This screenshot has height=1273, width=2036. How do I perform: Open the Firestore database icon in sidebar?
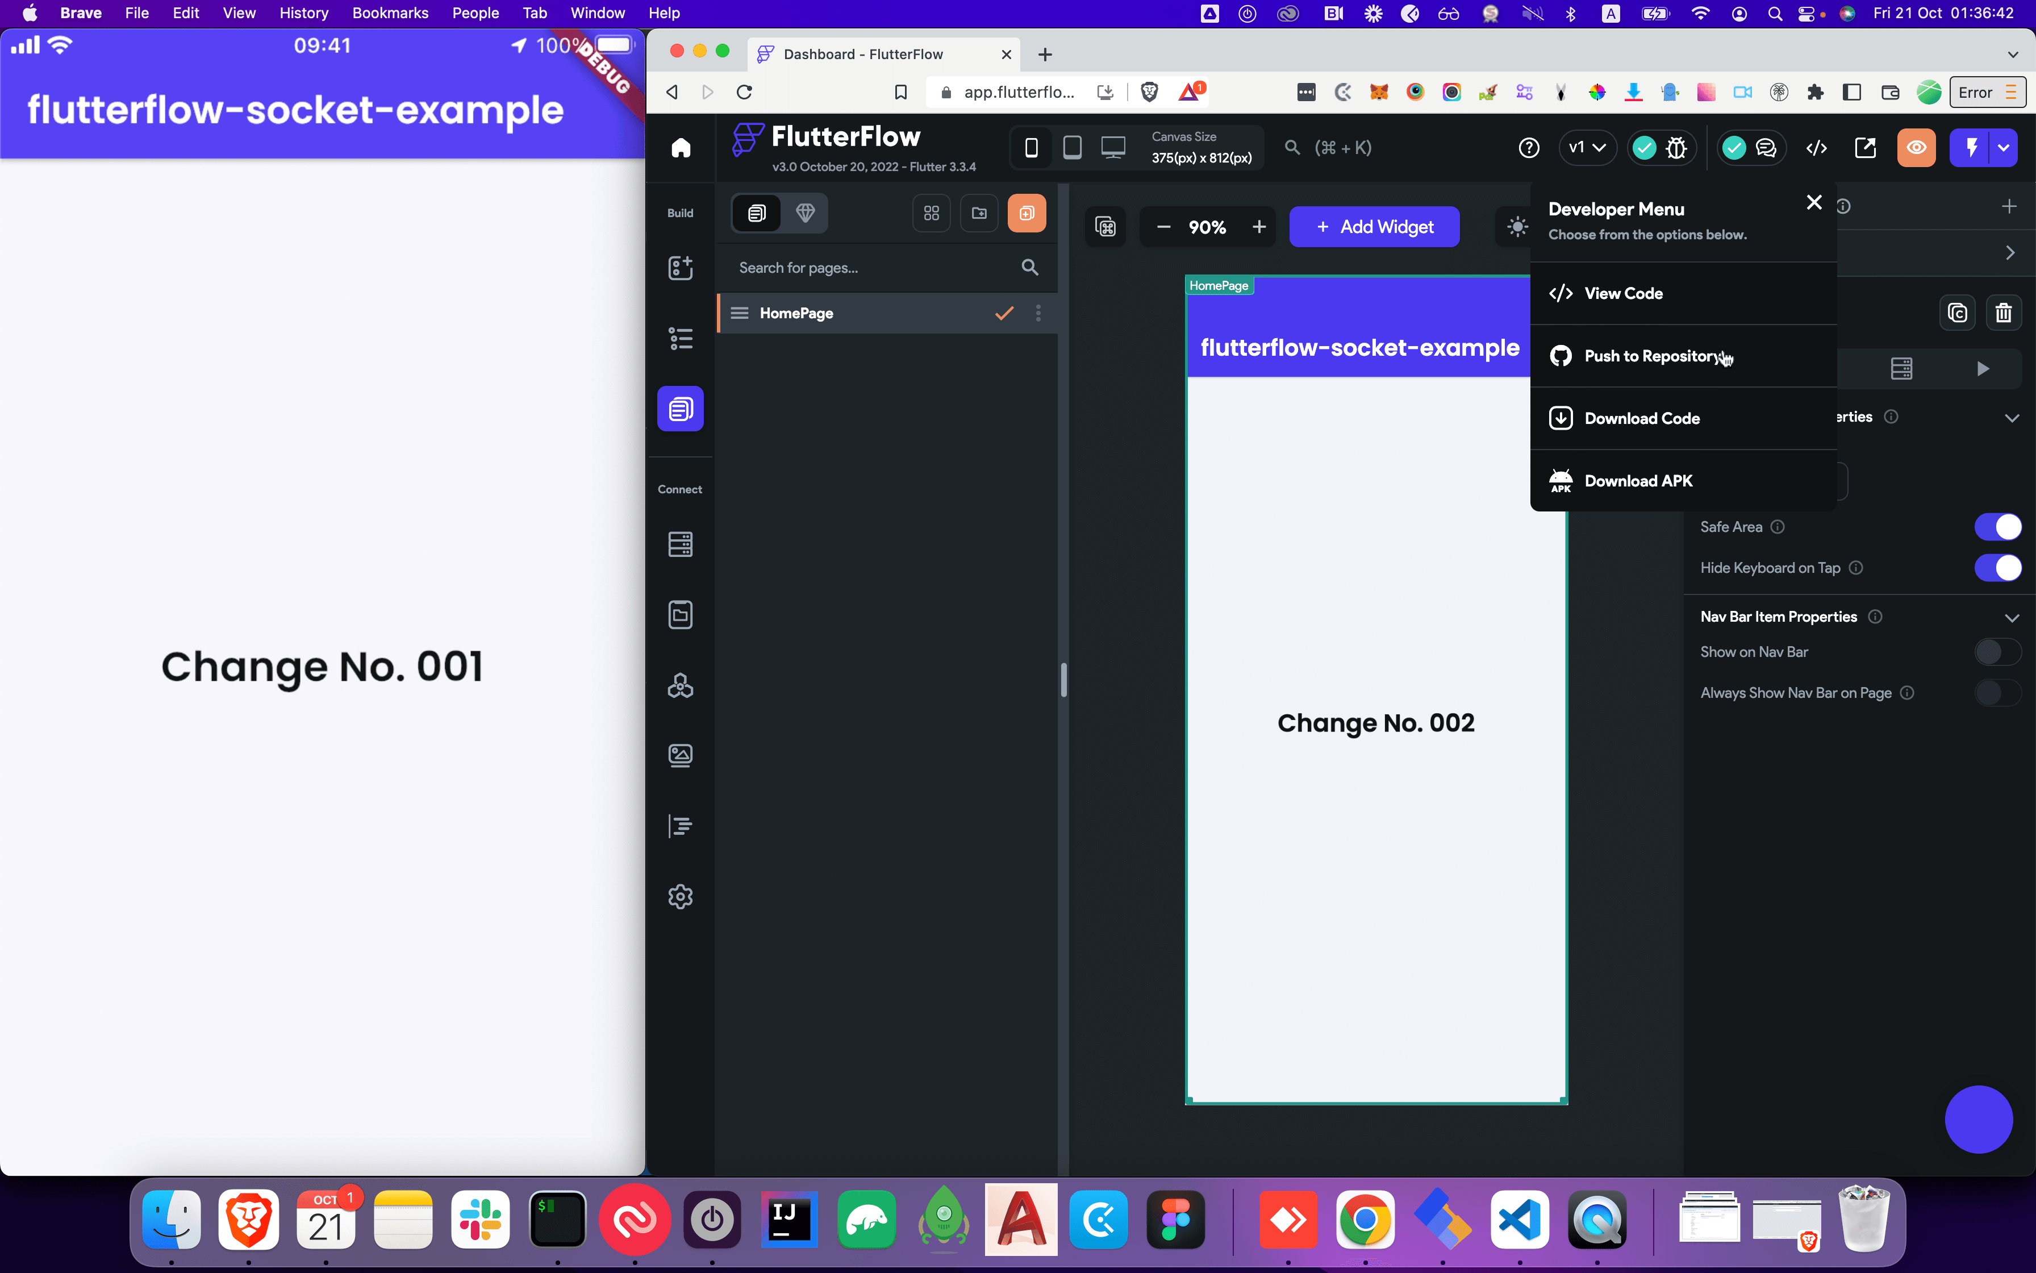(x=680, y=544)
